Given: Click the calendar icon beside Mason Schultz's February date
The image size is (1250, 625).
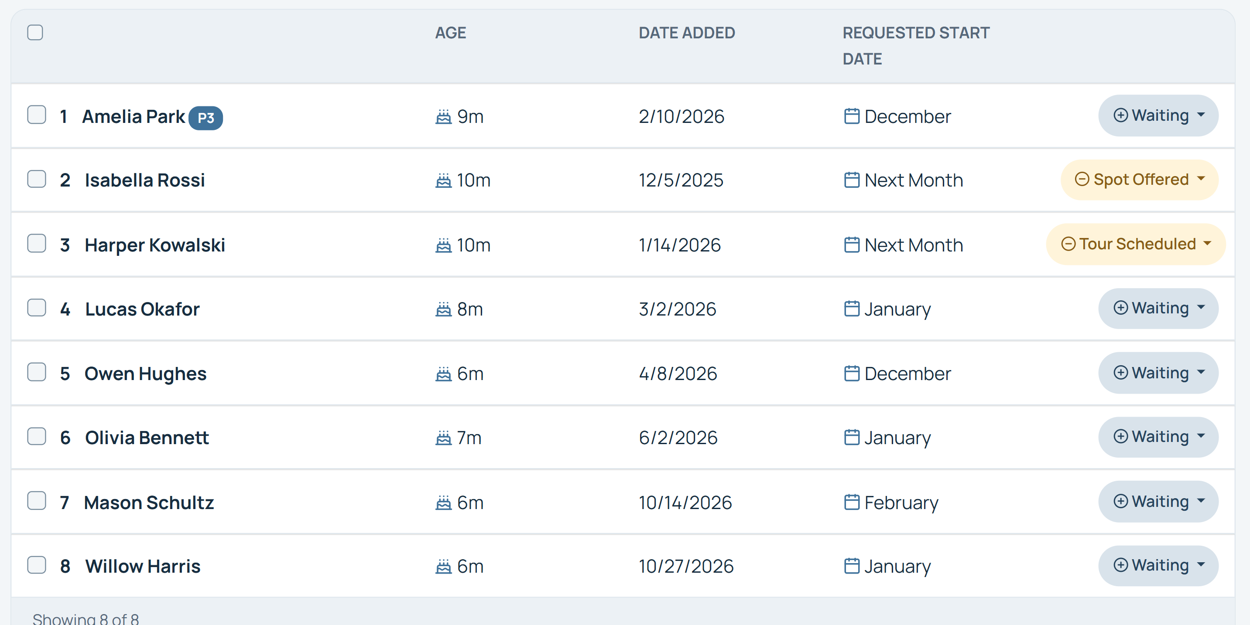Looking at the screenshot, I should pos(852,503).
